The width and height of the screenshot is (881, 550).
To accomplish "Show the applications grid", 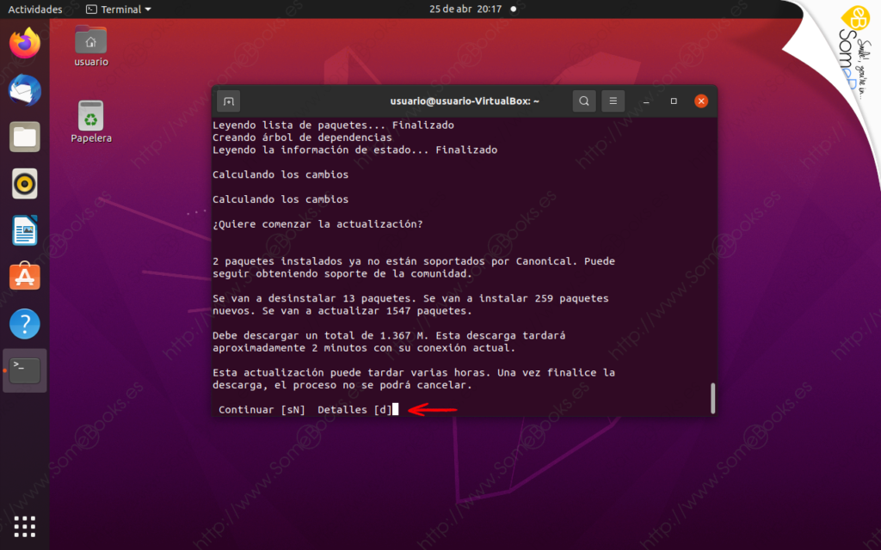I will point(25,526).
